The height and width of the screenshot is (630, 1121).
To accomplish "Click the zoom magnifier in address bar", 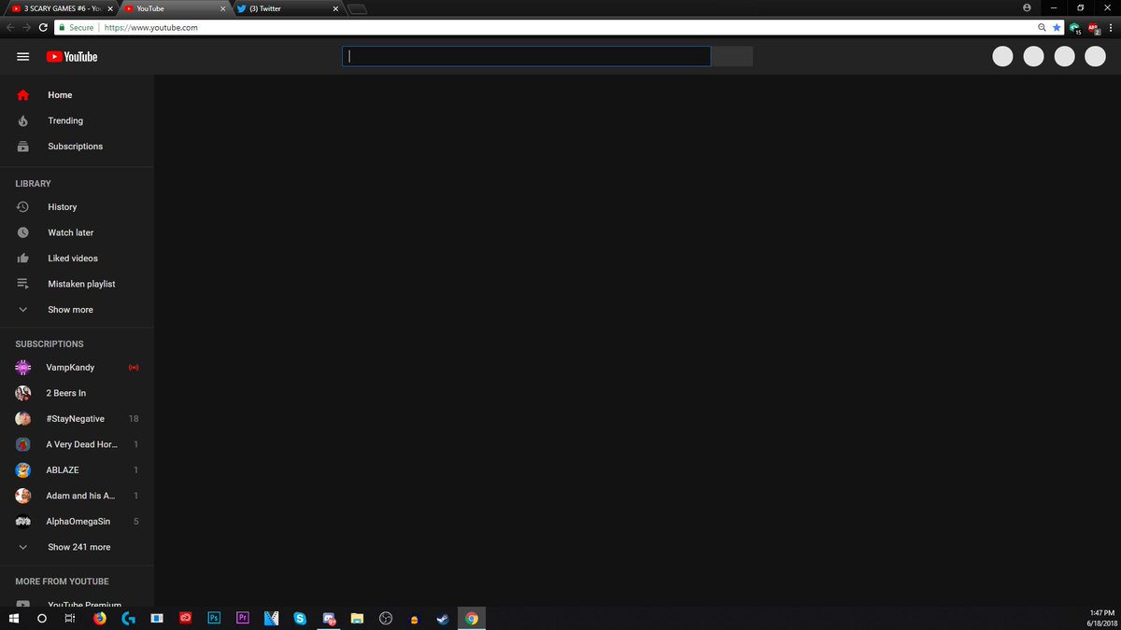I will [1043, 28].
